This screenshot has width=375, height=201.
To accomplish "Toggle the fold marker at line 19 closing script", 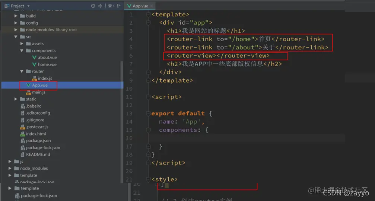I will (x=148, y=163).
